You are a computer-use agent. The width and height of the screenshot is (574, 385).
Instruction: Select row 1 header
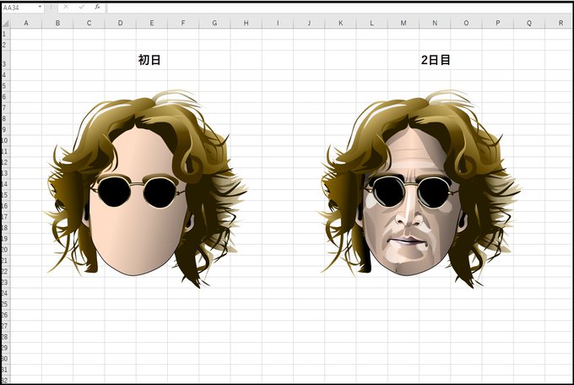point(5,34)
